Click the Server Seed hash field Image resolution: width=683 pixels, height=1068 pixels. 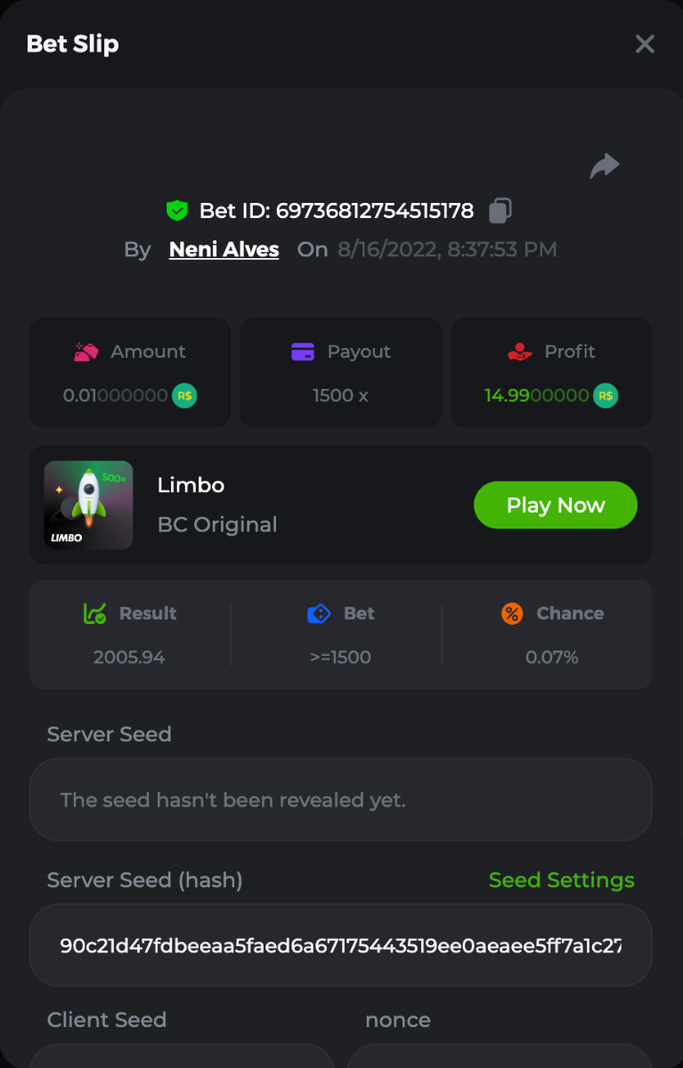[340, 945]
